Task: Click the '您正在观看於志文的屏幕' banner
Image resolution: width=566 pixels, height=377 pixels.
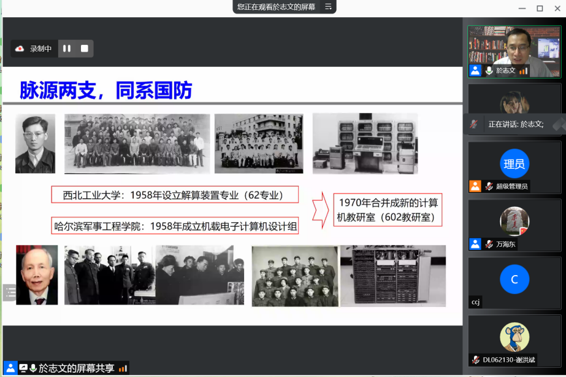Action: (276, 7)
